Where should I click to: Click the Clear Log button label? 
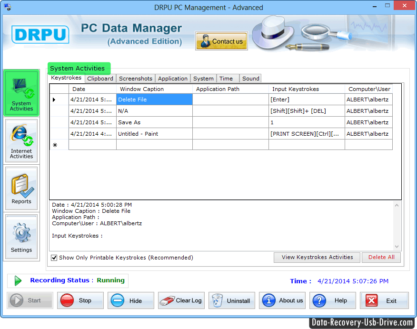(189, 300)
